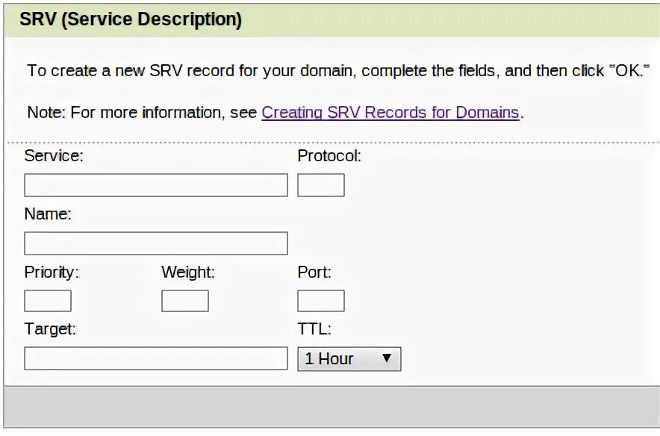Click the Port label

click(x=314, y=272)
